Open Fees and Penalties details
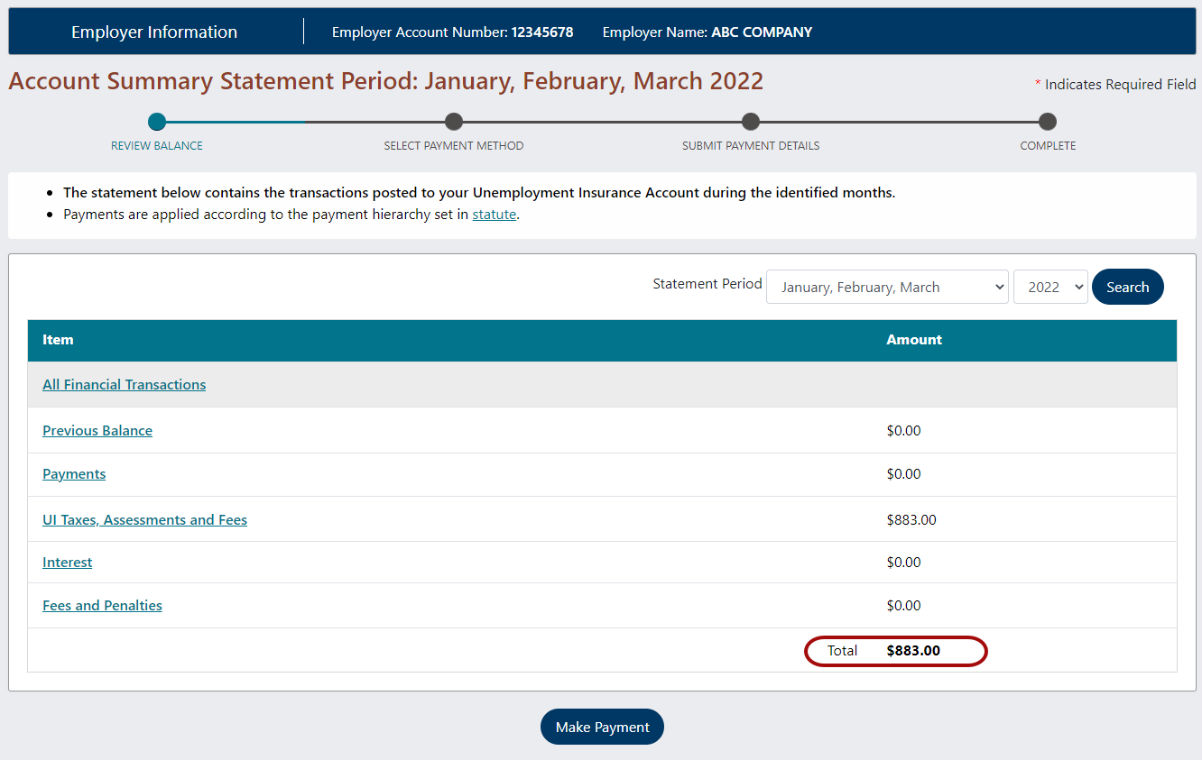Screen dimensions: 1202x760 click(102, 605)
